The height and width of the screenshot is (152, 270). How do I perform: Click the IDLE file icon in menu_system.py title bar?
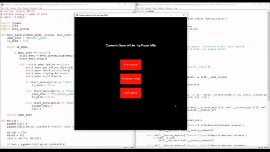coord(137,5)
